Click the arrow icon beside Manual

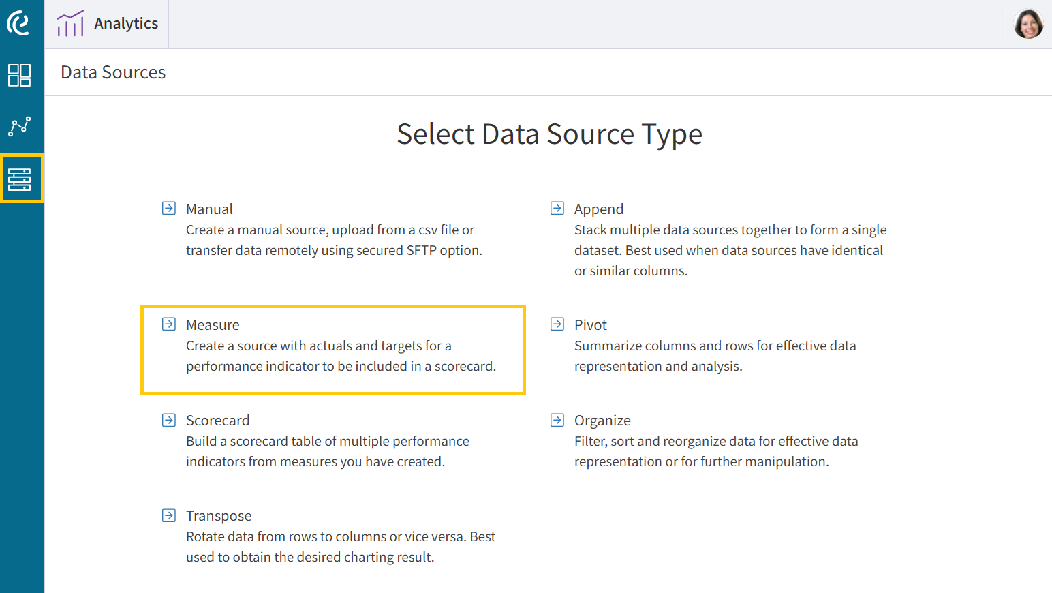[168, 208]
